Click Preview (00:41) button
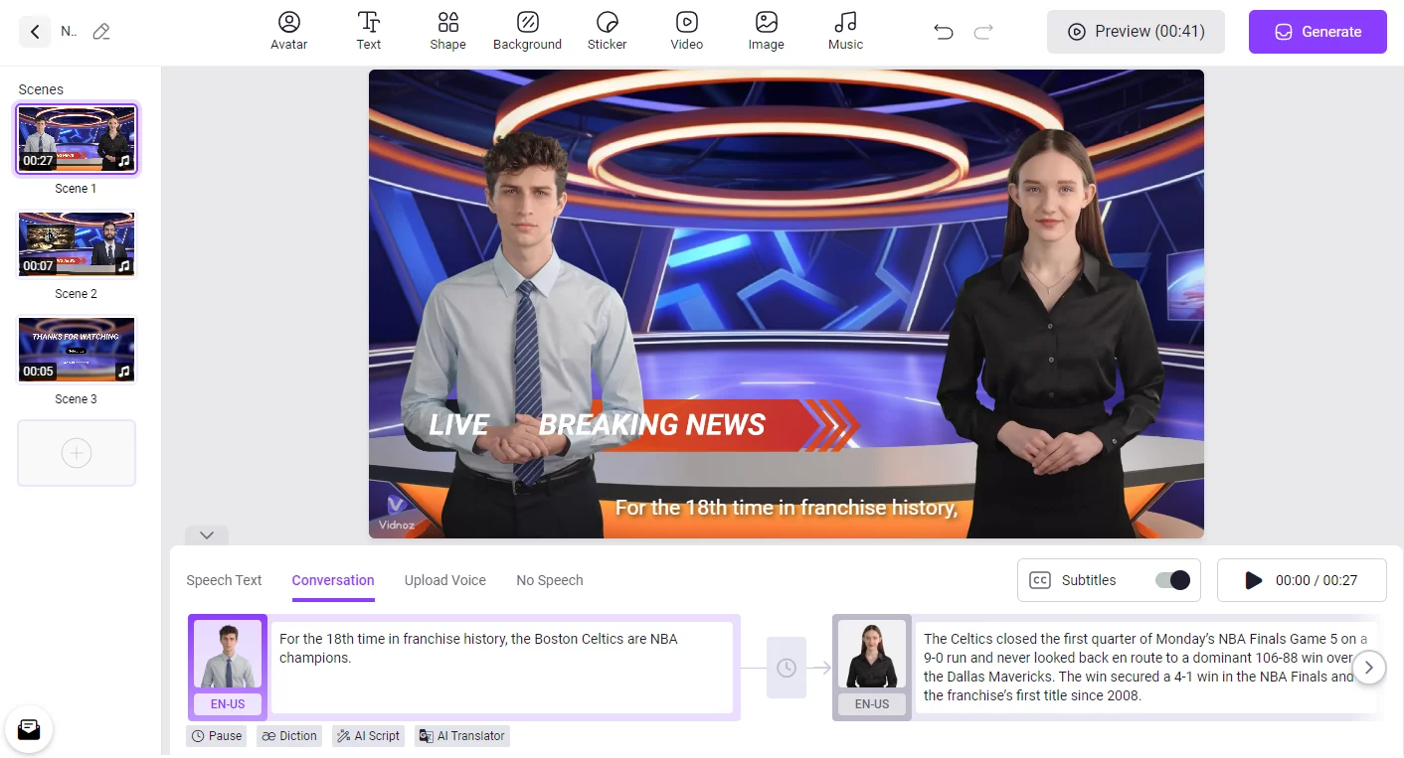1404x758 pixels. click(1136, 32)
